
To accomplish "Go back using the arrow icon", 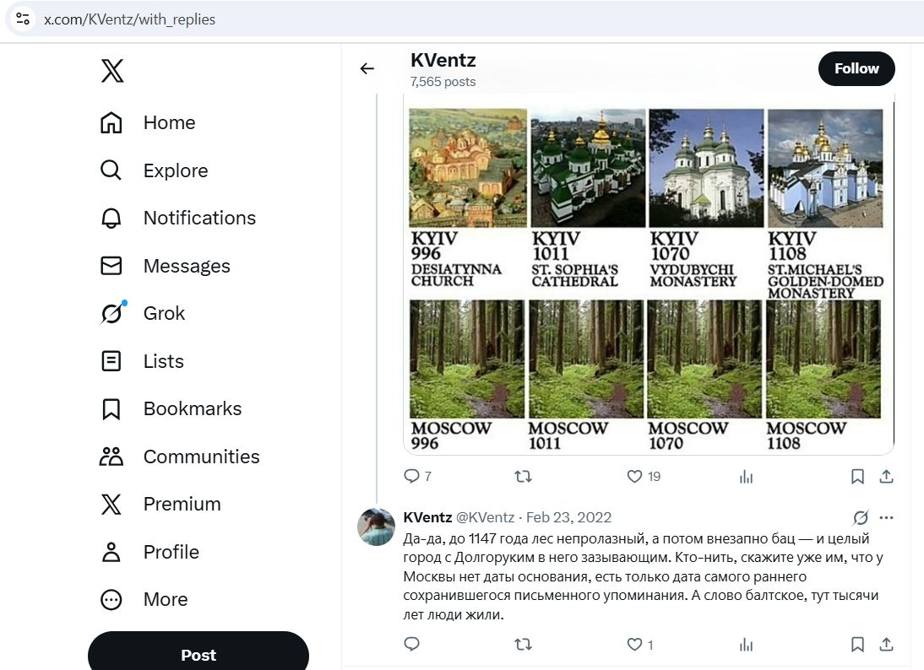I will pyautogui.click(x=367, y=68).
